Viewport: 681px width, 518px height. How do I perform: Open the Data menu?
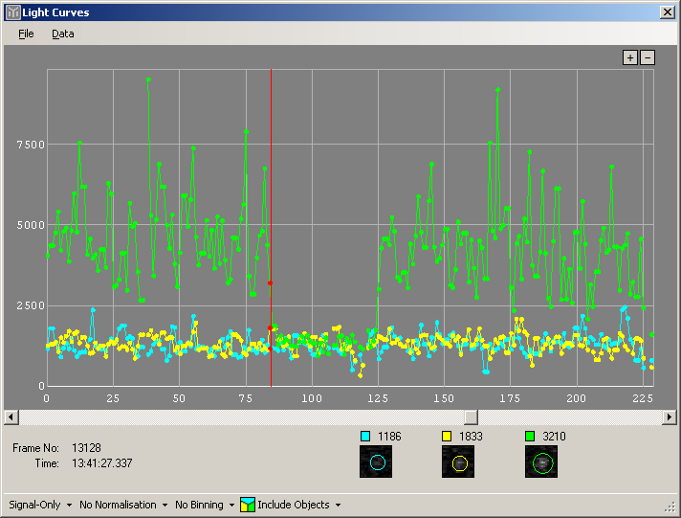click(x=63, y=34)
